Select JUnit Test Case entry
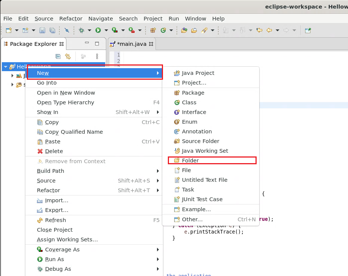The height and width of the screenshot is (276, 348). pyautogui.click(x=211, y=199)
